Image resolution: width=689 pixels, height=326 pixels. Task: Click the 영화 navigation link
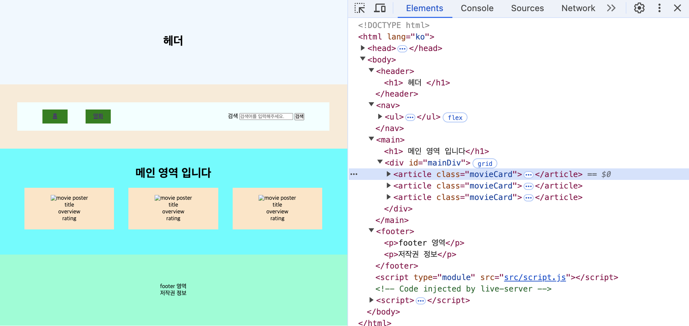98,116
